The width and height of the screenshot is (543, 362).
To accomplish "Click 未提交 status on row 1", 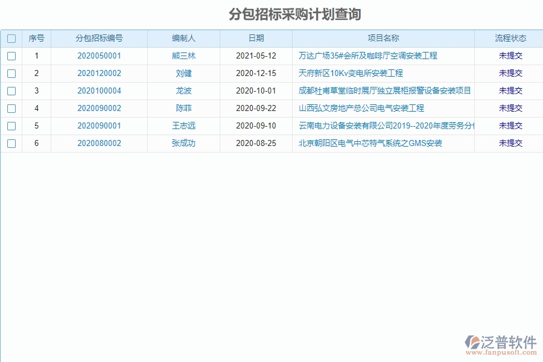I will pyautogui.click(x=510, y=56).
